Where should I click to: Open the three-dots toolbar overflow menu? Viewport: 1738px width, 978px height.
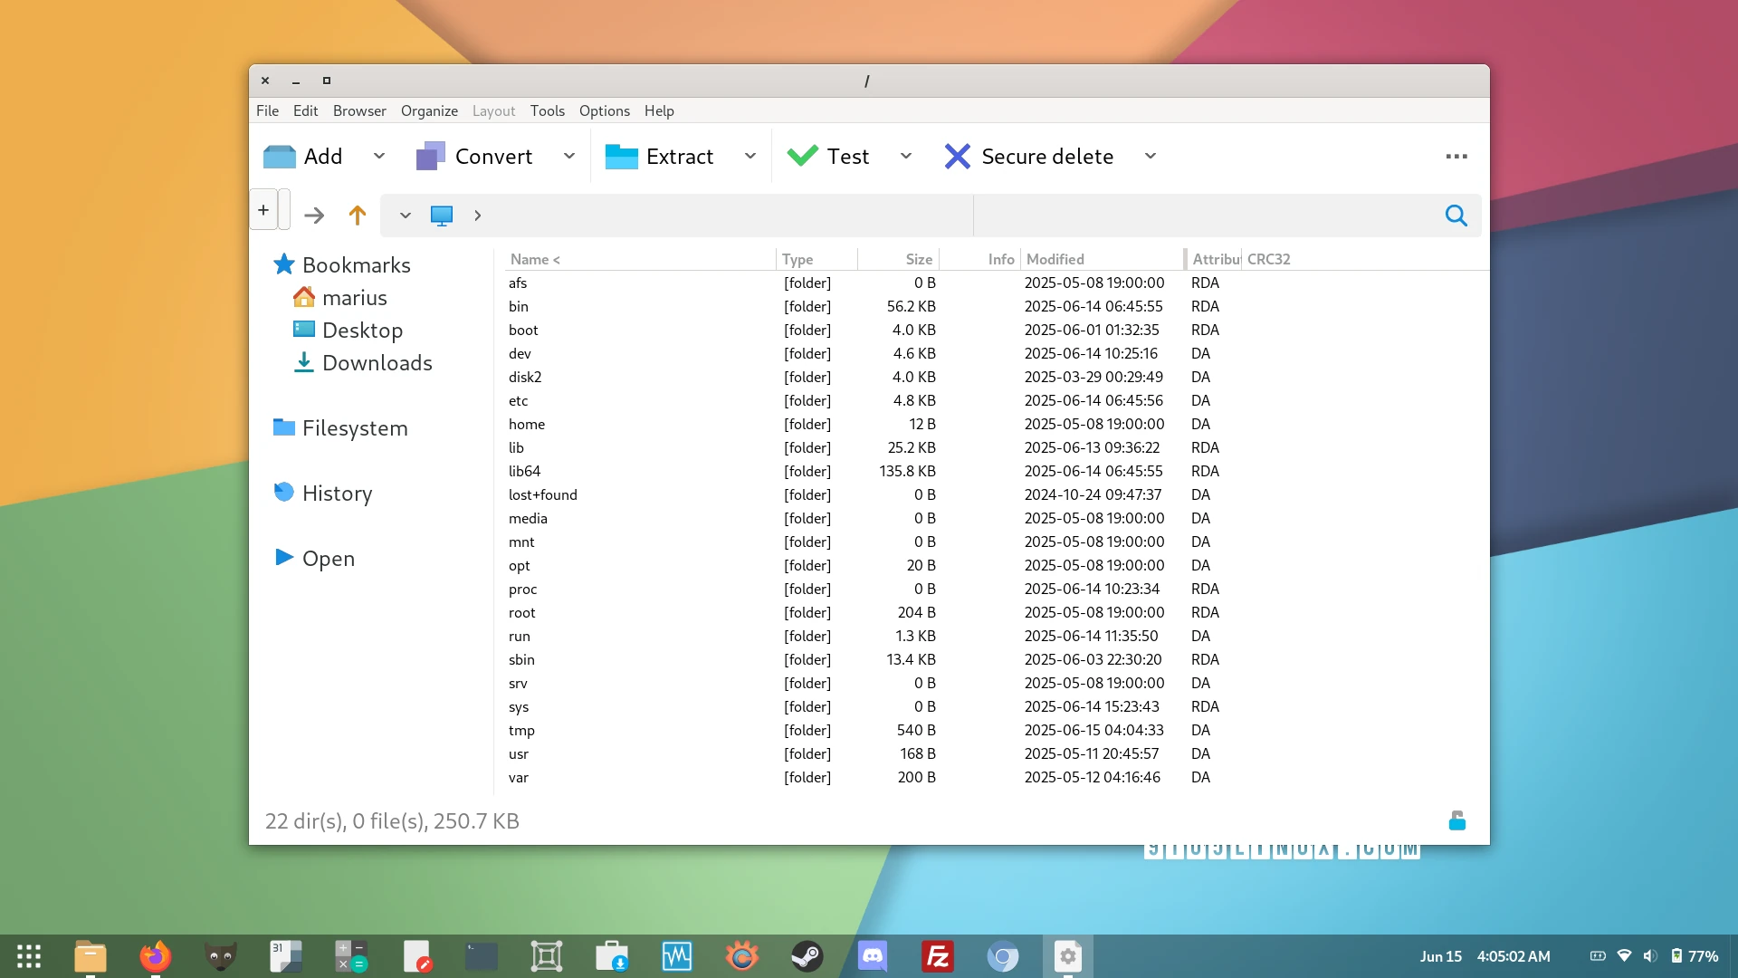click(1456, 157)
